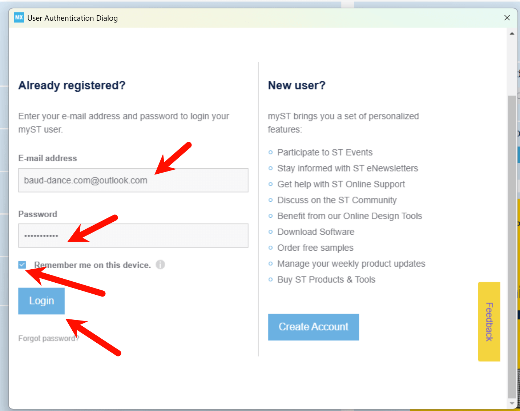The width and height of the screenshot is (520, 411).
Task: Toggle the Remember me checkbox
Action: [22, 265]
